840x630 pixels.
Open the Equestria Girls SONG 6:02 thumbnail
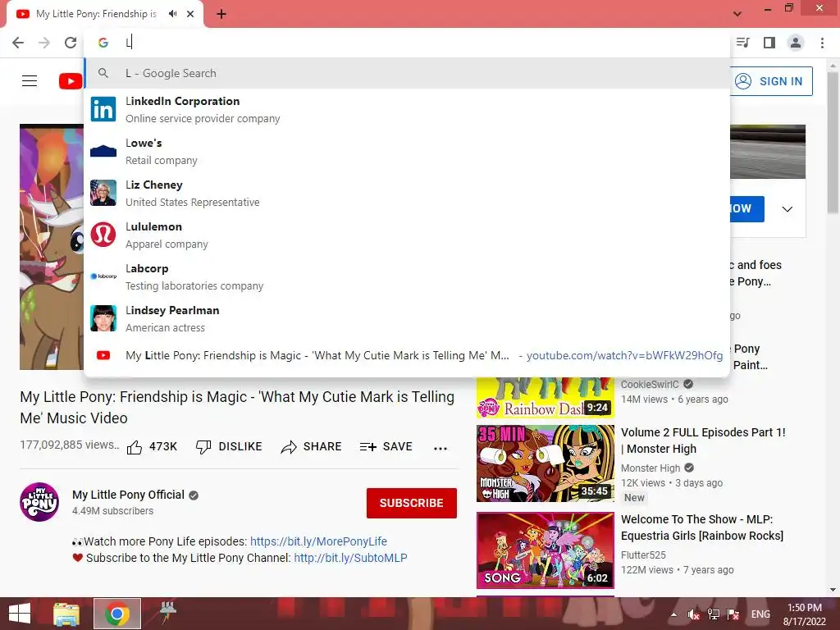click(x=546, y=550)
